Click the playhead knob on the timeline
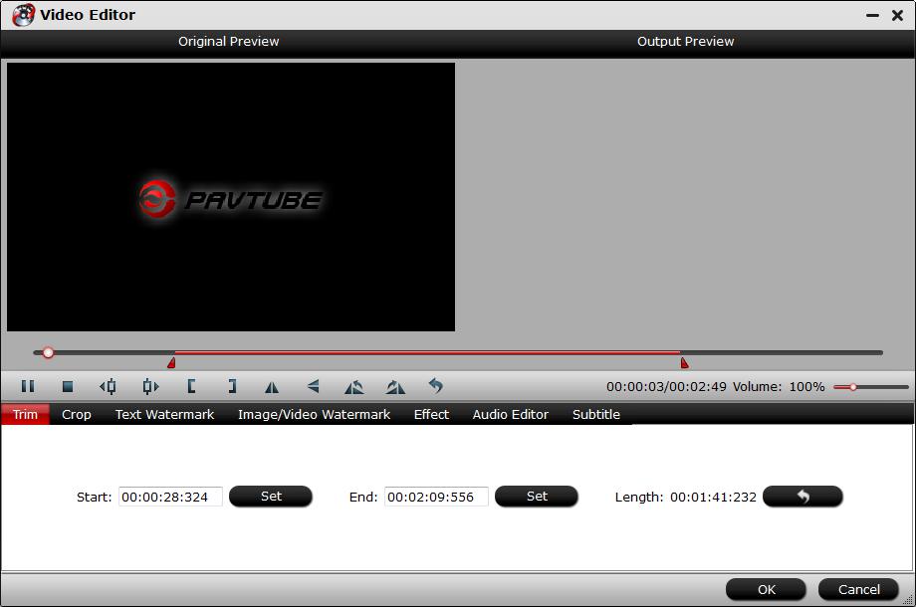Image resolution: width=916 pixels, height=607 pixels. [x=48, y=352]
